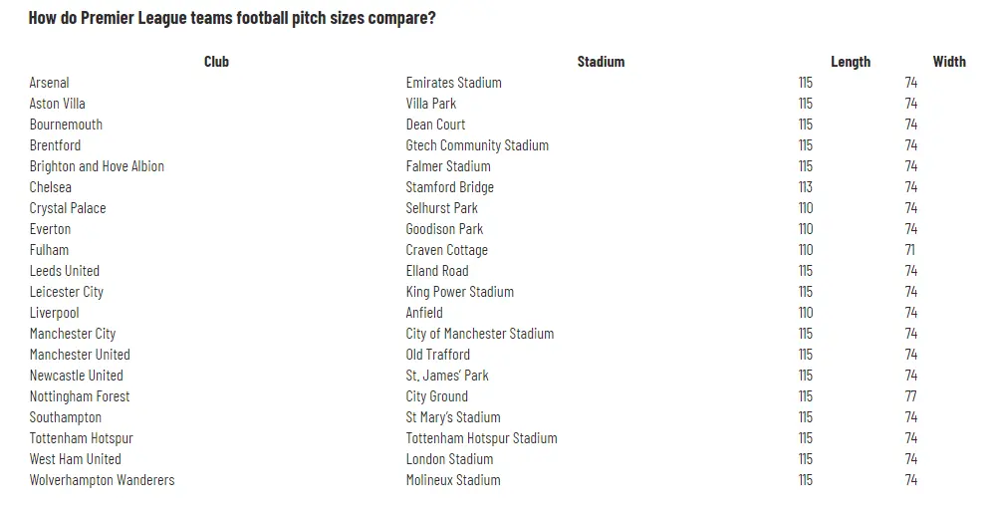The height and width of the screenshot is (508, 992).
Task: Click the Chelsea club cell
Action: click(x=51, y=187)
